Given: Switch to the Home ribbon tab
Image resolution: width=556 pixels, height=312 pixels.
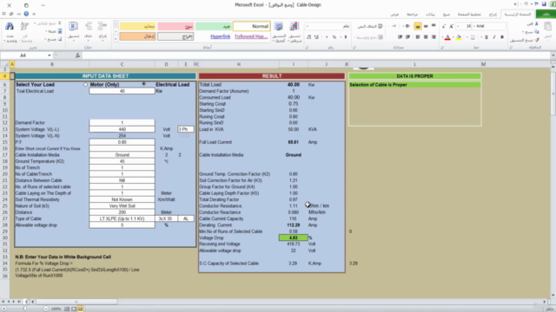Looking at the screenshot, I should 518,14.
